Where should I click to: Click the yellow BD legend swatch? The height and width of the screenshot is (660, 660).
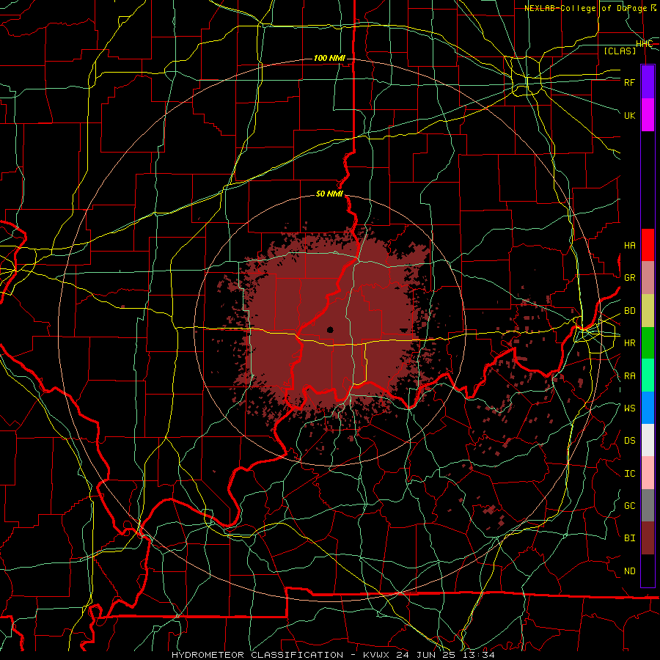(x=648, y=311)
